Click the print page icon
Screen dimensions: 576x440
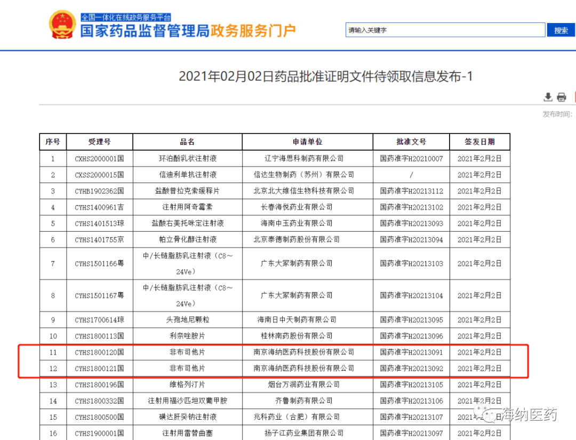coord(562,97)
